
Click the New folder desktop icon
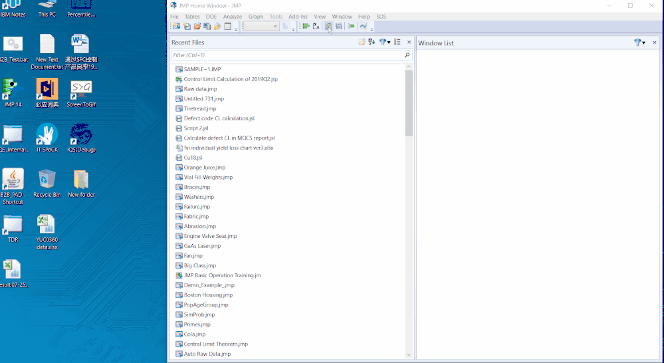[81, 183]
